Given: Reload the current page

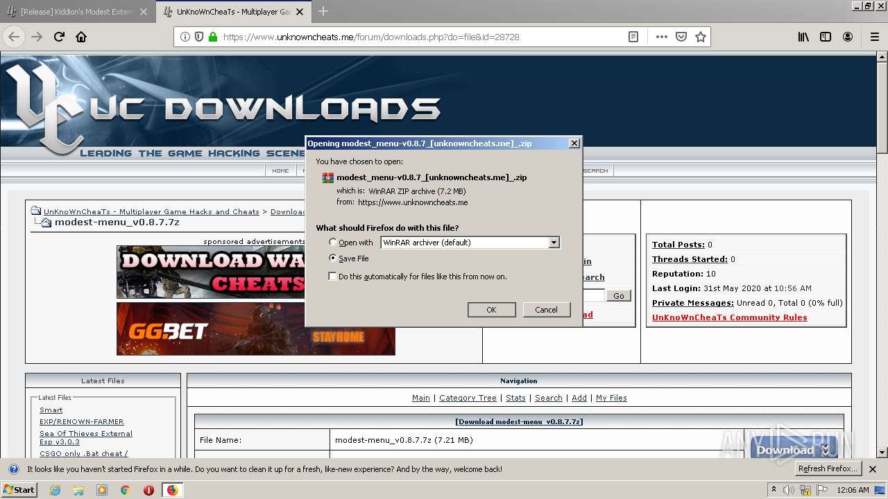Looking at the screenshot, I should point(59,37).
